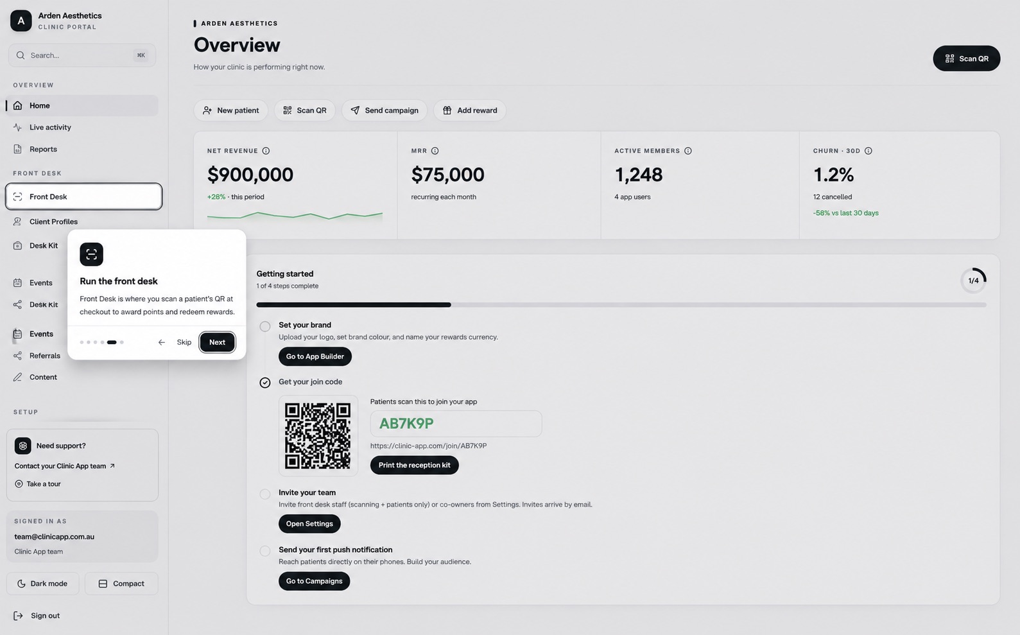Open Content via its pencil icon

click(x=18, y=377)
